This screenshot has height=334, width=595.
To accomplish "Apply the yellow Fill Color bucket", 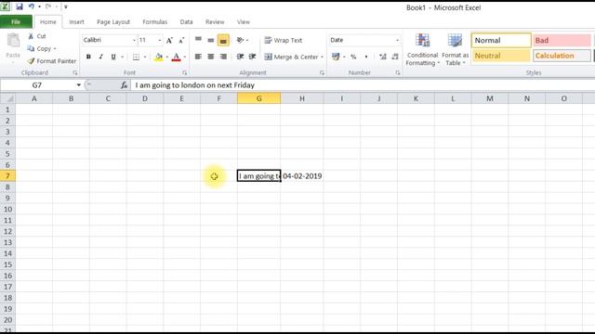I will (159, 57).
